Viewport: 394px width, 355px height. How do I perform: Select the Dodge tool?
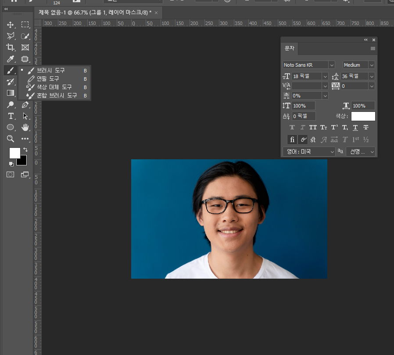pos(10,104)
